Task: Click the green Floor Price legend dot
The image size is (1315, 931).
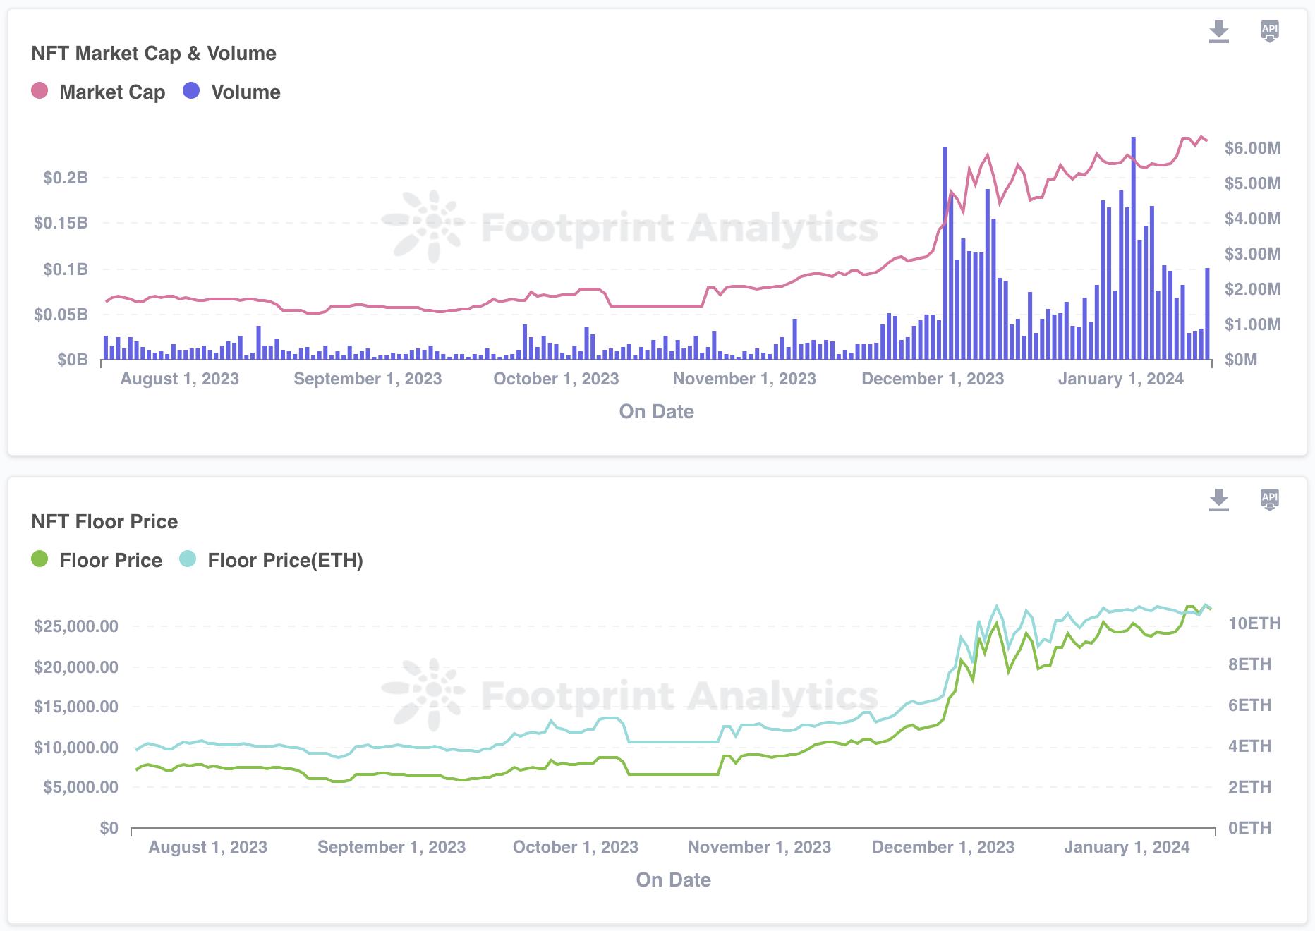Action: coord(40,559)
